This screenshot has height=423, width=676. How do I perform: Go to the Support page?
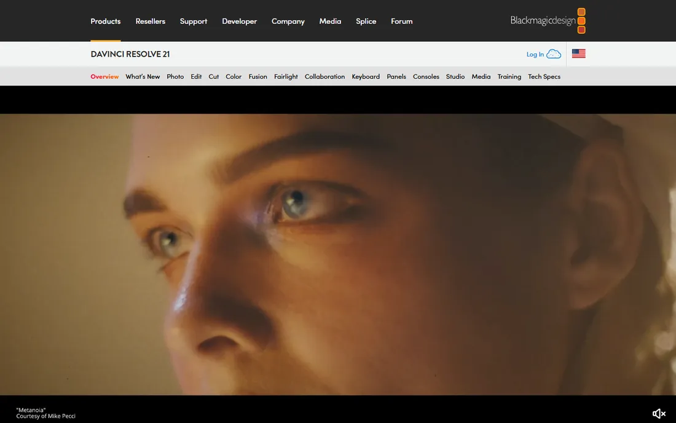click(x=194, y=21)
